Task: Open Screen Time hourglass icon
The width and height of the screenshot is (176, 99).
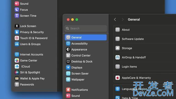Action: coord(17,16)
